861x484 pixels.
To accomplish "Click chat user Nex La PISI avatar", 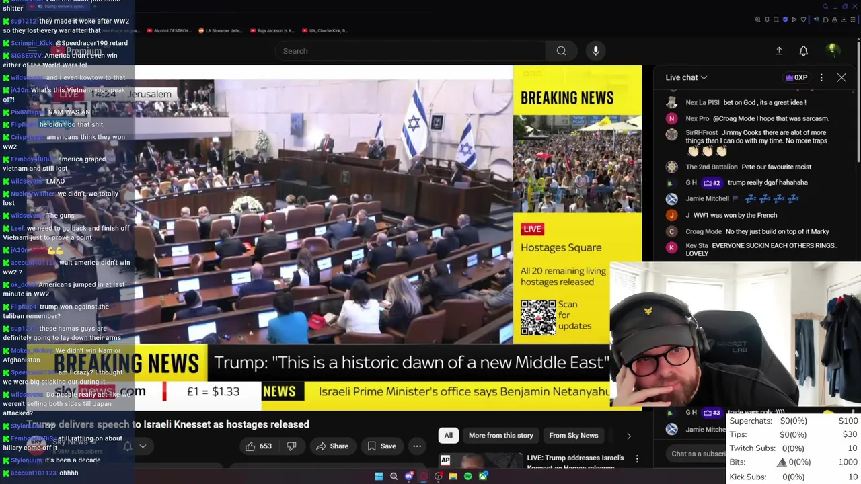I will (671, 102).
